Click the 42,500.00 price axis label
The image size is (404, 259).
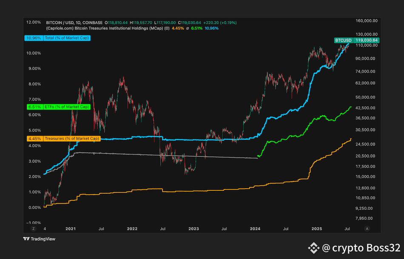tap(364, 108)
